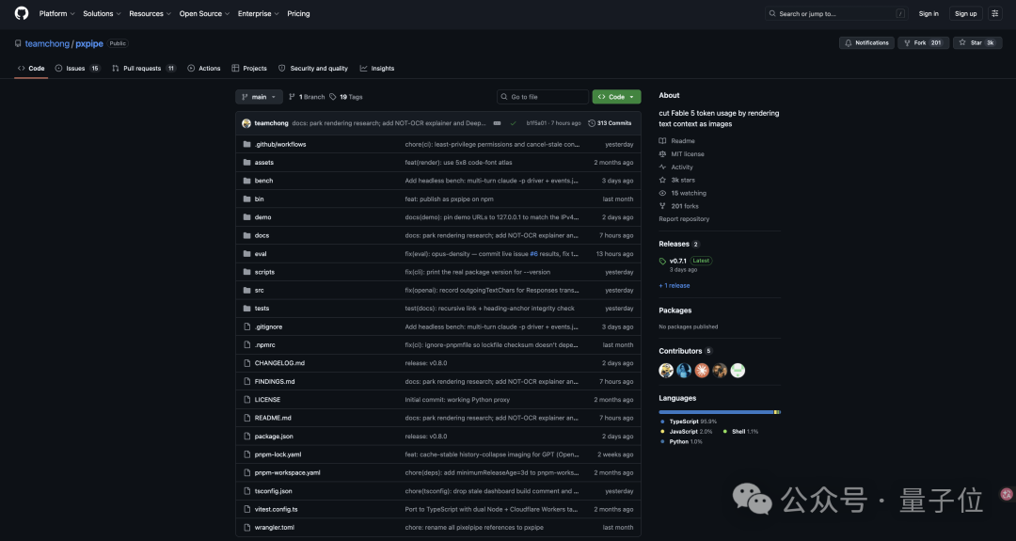Open the README.md file
The height and width of the screenshot is (541, 1016).
[x=273, y=418]
